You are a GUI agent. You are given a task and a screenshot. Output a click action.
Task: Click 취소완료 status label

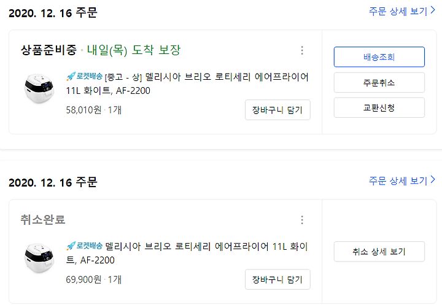[43, 220]
